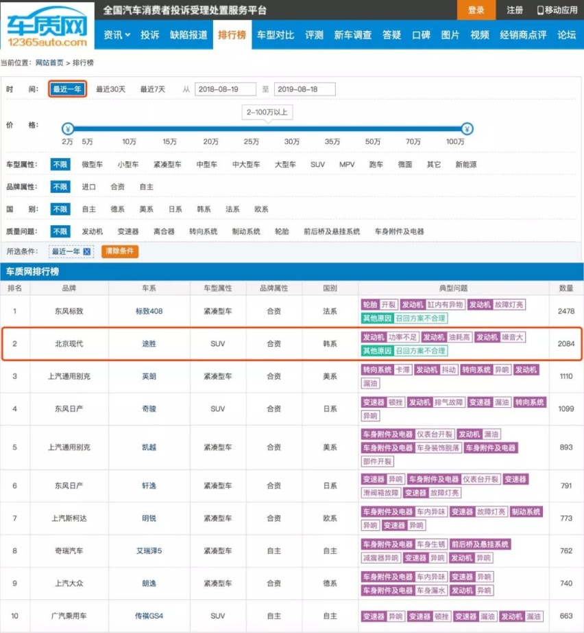
Task: Open the 艾瑞泽5 car series link
Action: (149, 551)
